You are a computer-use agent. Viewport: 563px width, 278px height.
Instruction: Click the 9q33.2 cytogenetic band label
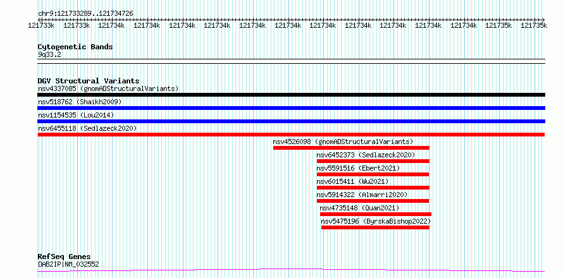point(49,54)
